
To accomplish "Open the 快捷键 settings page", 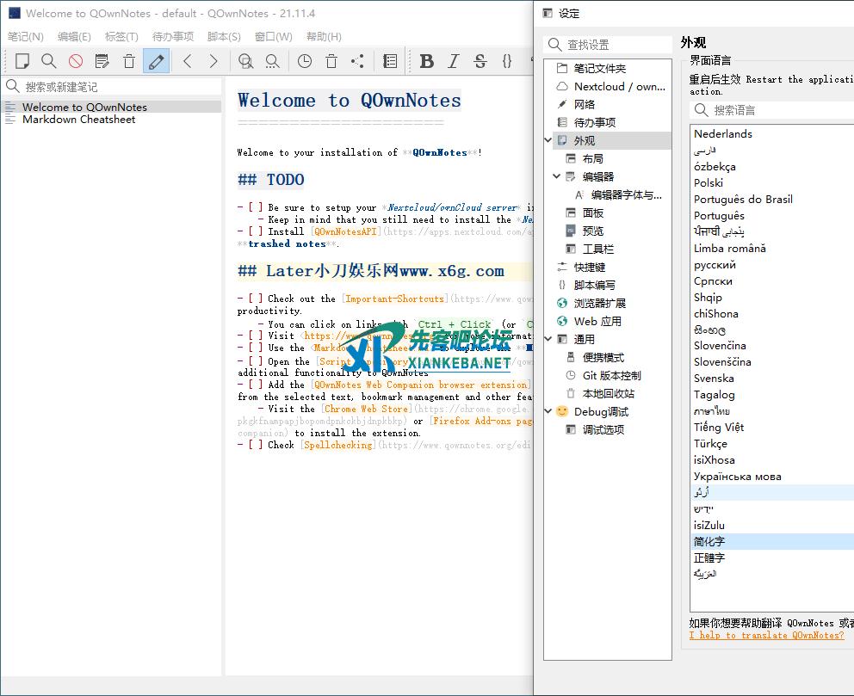I will (x=589, y=267).
